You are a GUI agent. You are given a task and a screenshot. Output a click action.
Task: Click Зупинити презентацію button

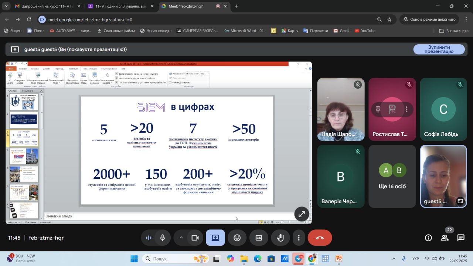(x=439, y=50)
